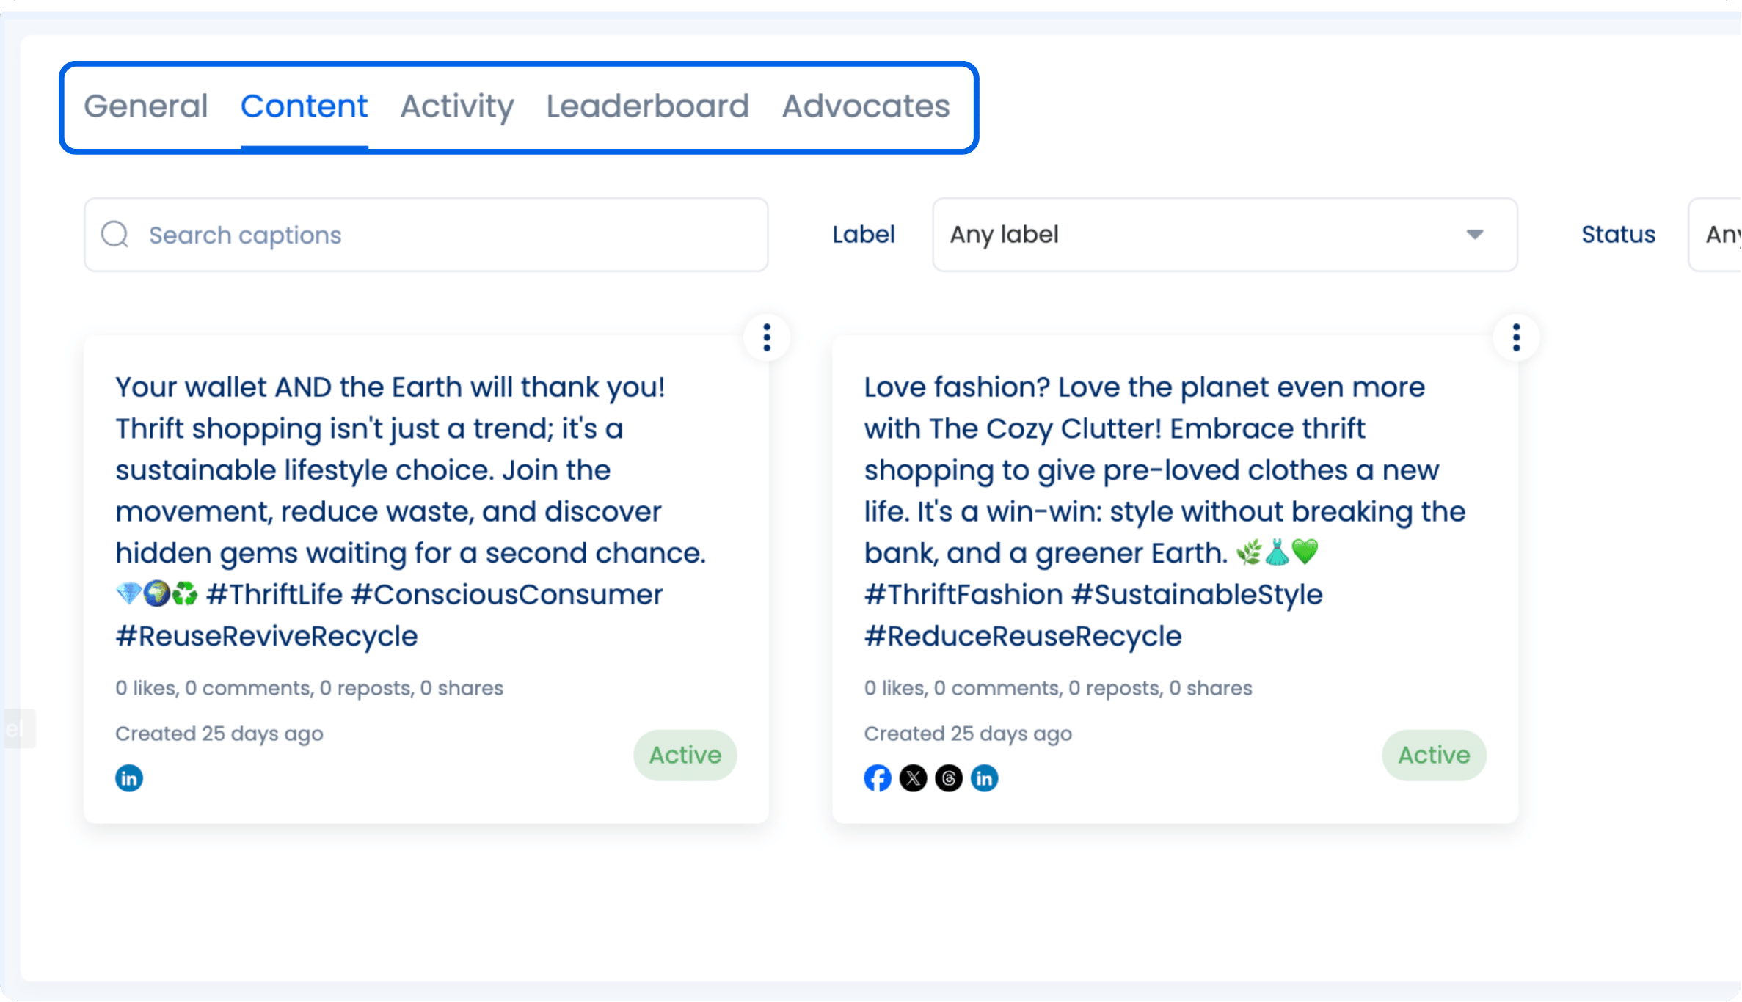Screen dimensions: 1742x1002
Task: Open the kebab menu on the first post
Action: pyautogui.click(x=766, y=337)
